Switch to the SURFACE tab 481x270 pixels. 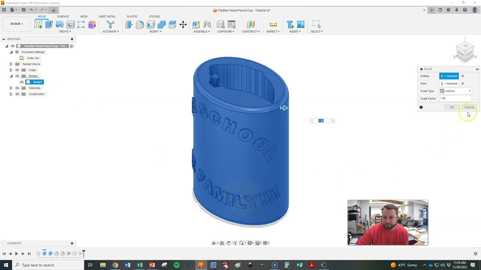[x=63, y=16]
